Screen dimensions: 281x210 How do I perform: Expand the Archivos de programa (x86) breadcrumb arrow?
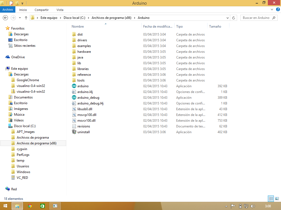tap(134, 18)
